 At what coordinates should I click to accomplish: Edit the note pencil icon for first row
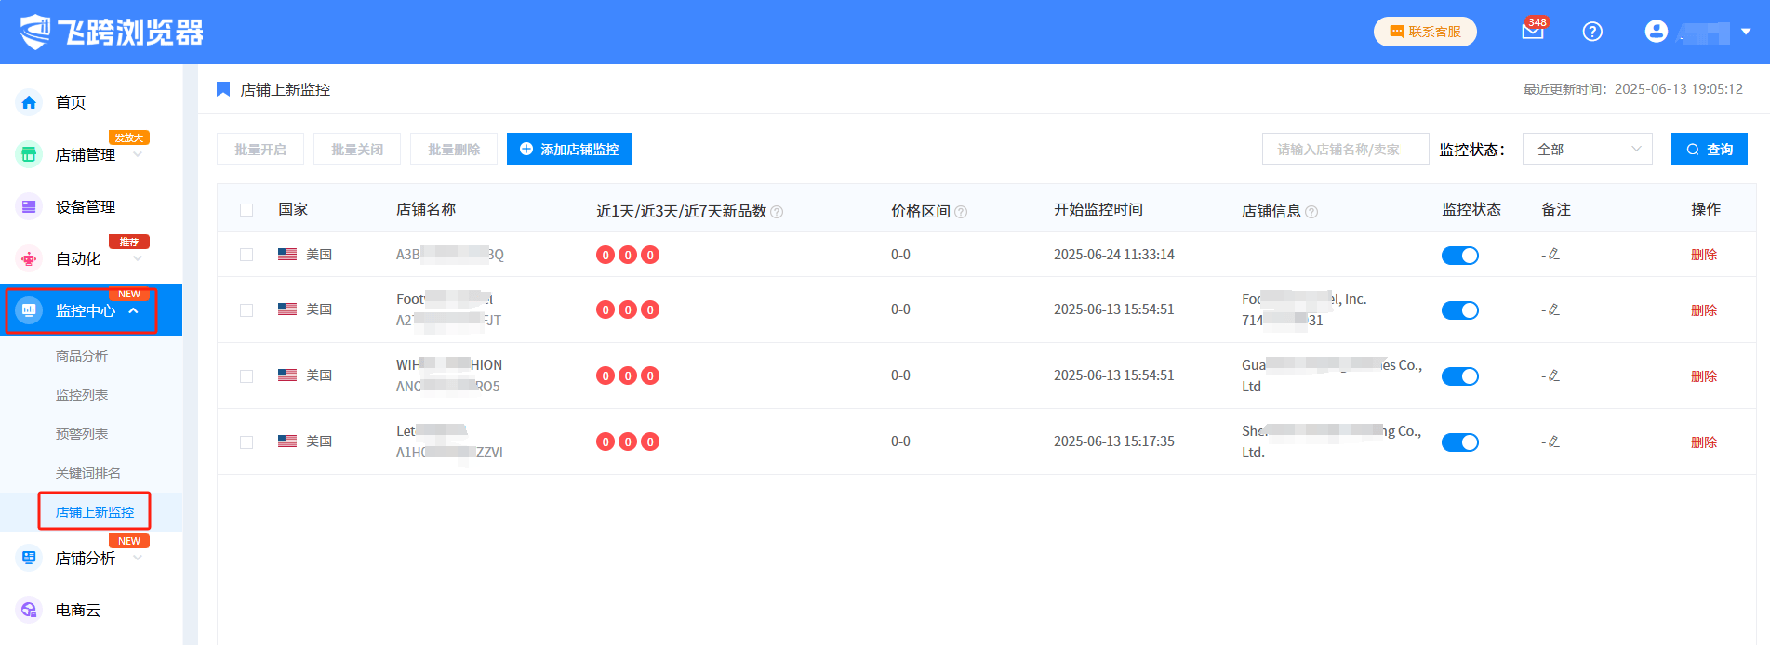[1553, 255]
